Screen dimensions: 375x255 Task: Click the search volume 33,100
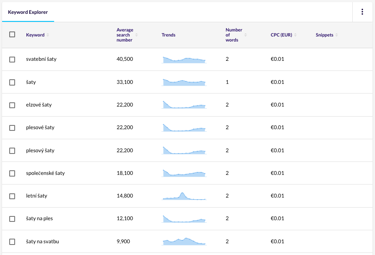pos(125,82)
